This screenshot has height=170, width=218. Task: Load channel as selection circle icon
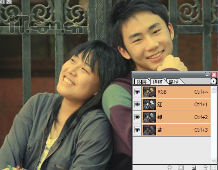(x=170, y=167)
